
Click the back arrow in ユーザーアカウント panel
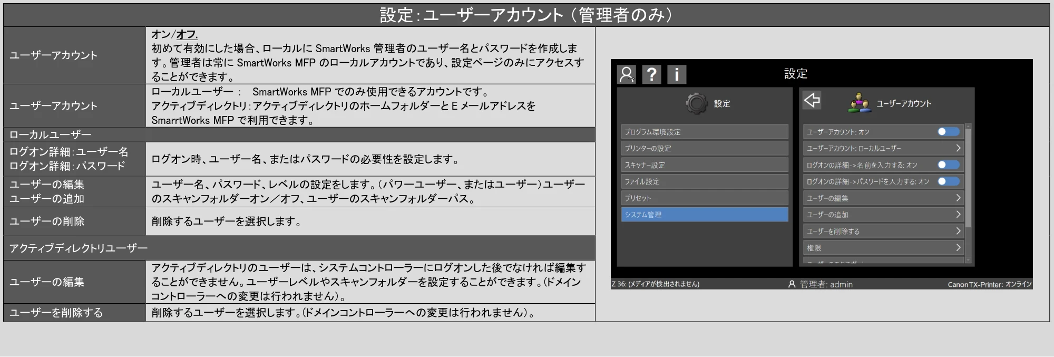[812, 100]
